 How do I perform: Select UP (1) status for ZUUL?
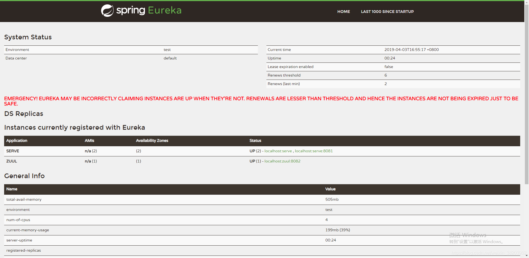point(255,161)
